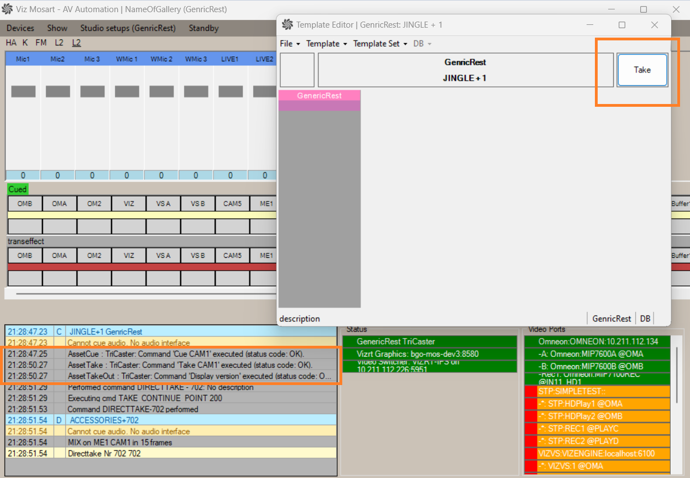Open the Template dropdown menu
The width and height of the screenshot is (690, 478).
pyautogui.click(x=326, y=44)
